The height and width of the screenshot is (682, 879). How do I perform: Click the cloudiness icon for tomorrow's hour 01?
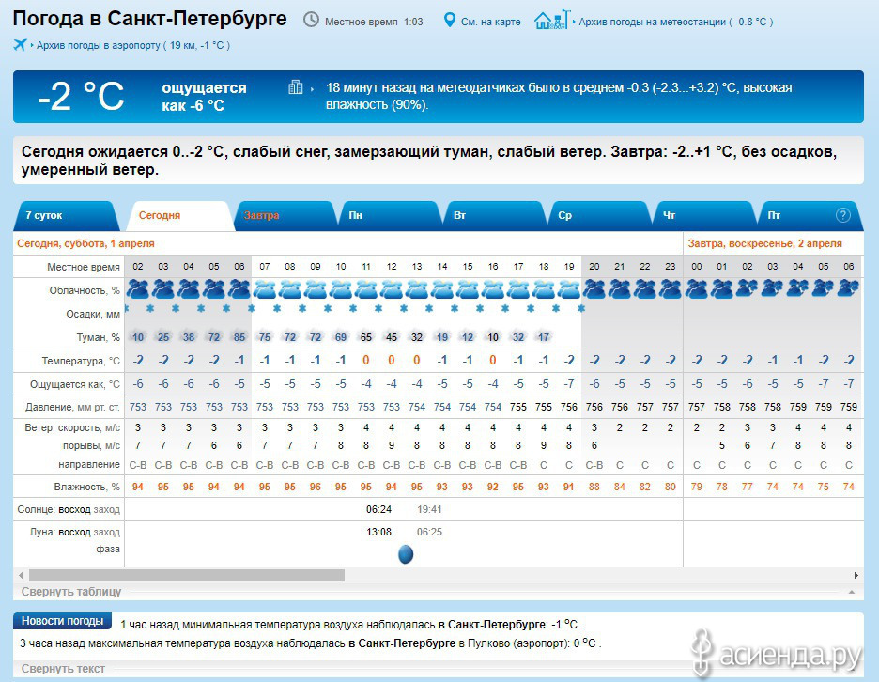coord(722,288)
